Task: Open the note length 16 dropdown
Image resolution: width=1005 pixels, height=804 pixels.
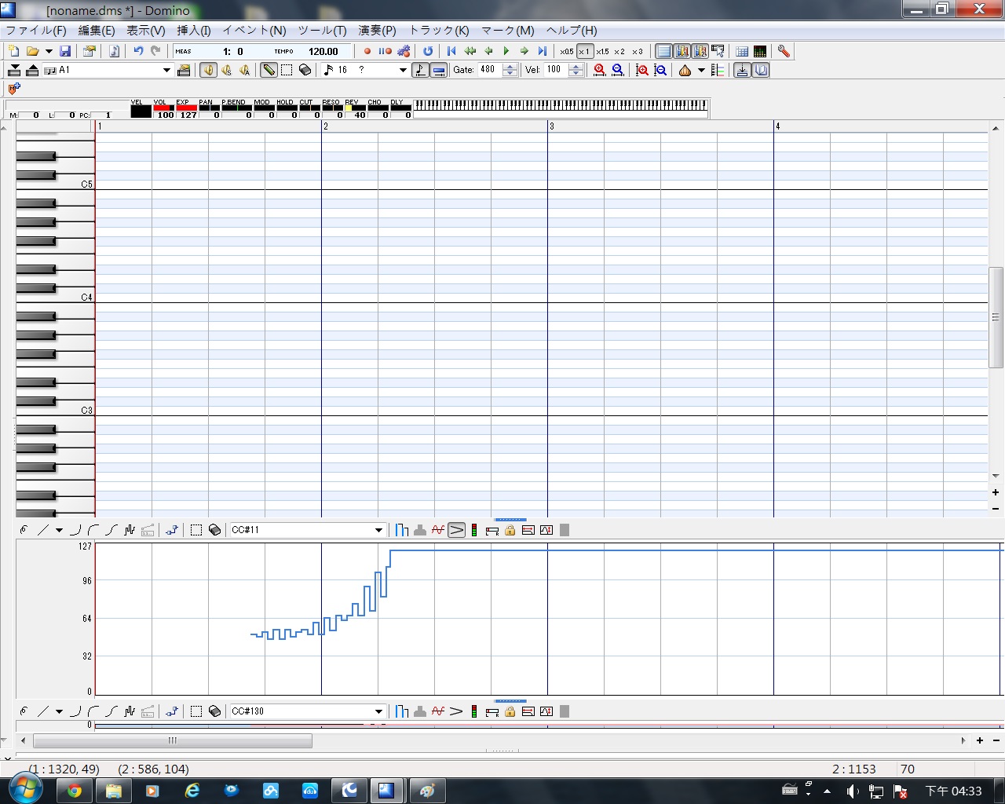Action: tap(403, 70)
